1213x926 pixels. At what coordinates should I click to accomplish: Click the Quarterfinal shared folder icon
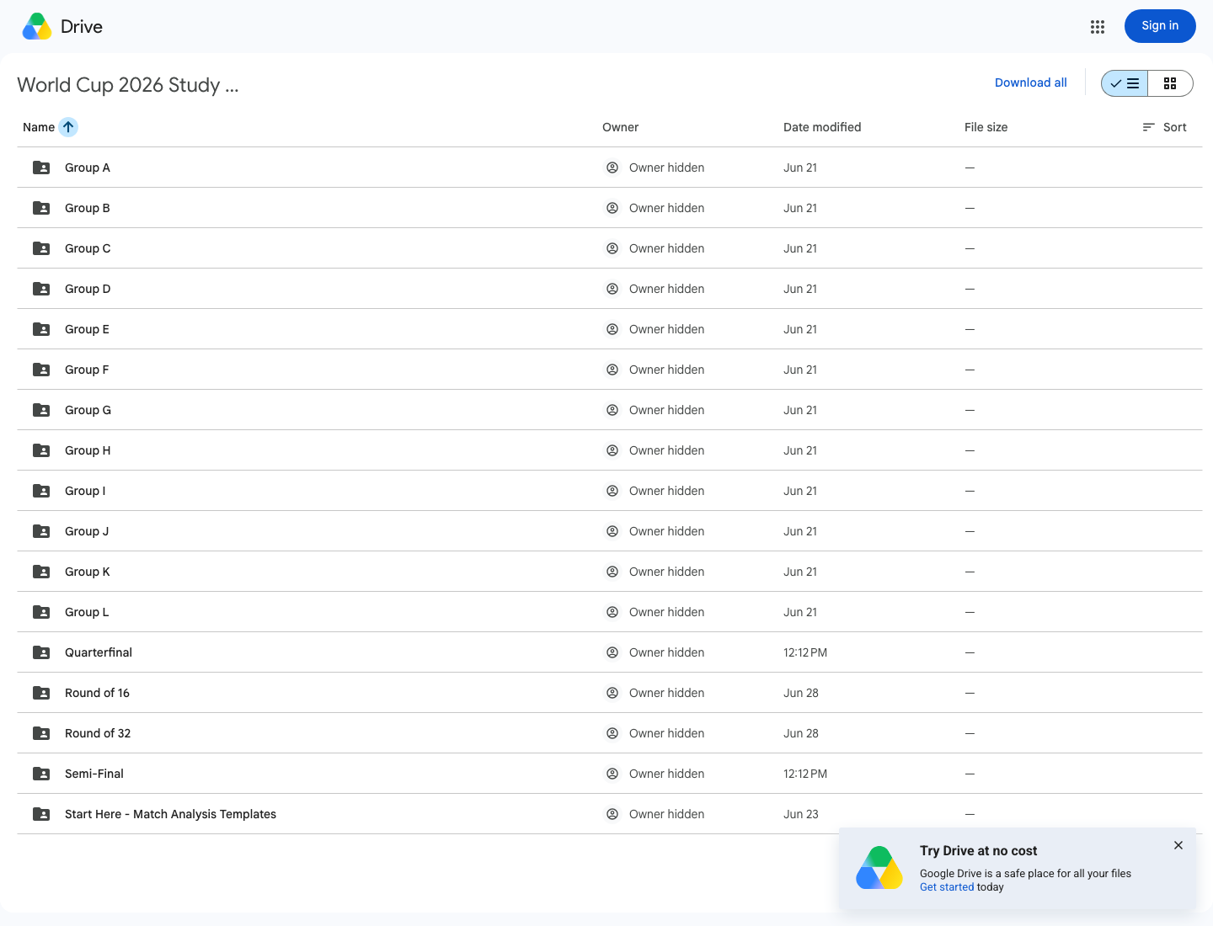(x=41, y=652)
